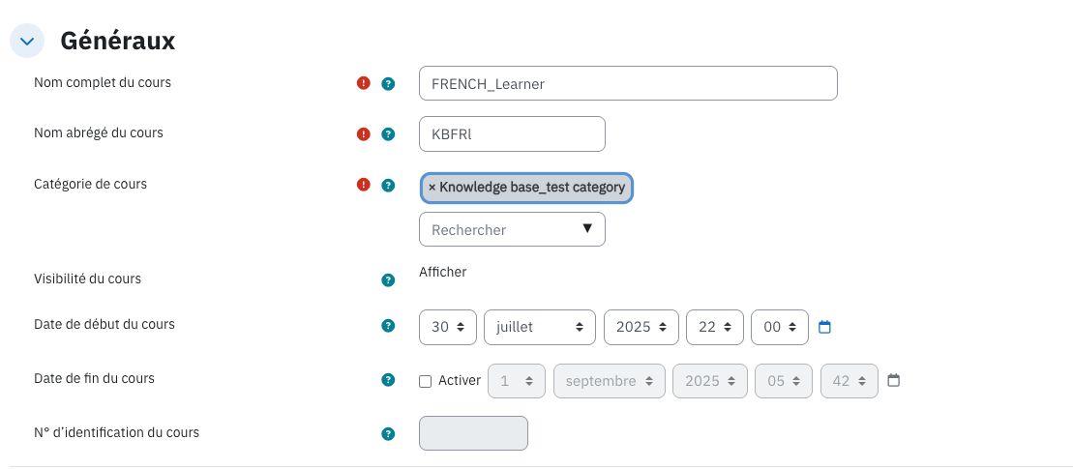Open help for Visibilité du cours
The width and height of the screenshot is (1073, 469).
pos(388,279)
